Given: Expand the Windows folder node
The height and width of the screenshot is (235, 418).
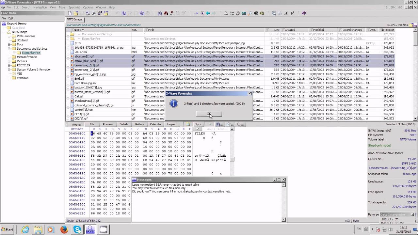Looking at the screenshot, I should coord(9,78).
